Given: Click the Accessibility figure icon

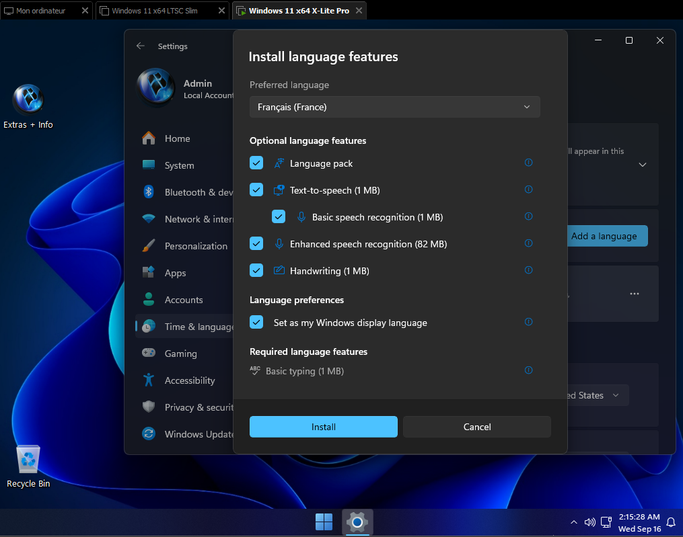Looking at the screenshot, I should point(149,380).
